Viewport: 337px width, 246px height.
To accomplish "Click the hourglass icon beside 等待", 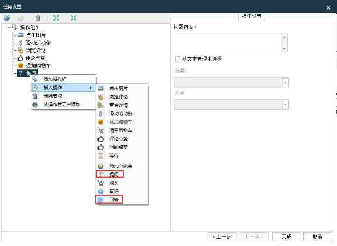I will (x=101, y=156).
